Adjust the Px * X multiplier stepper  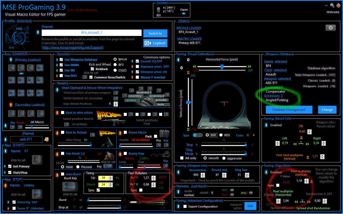pyautogui.click(x=153, y=185)
